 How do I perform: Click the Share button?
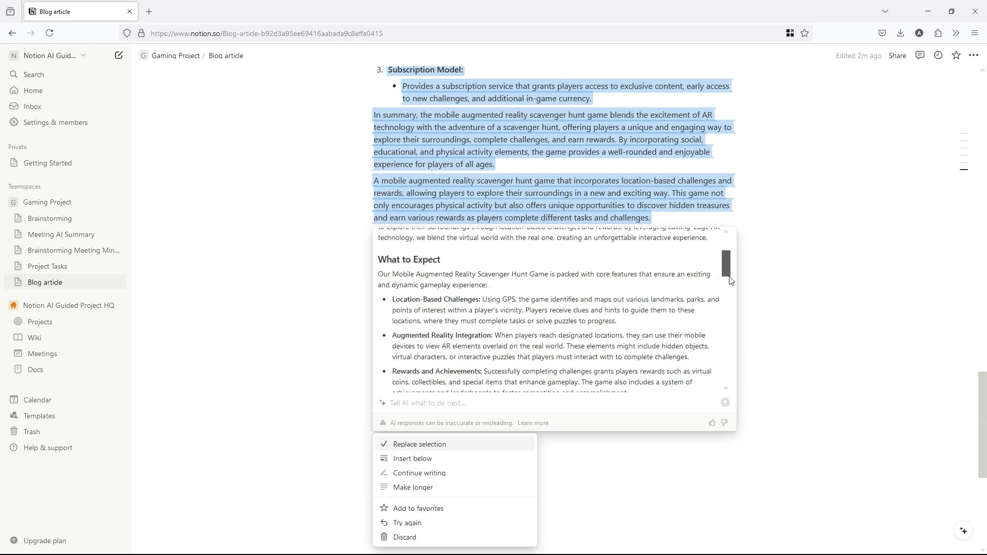[x=897, y=55]
